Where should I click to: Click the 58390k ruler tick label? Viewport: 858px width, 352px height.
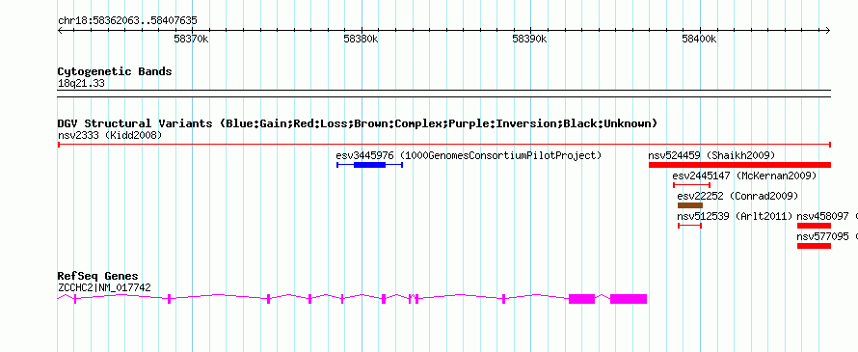tap(529, 39)
